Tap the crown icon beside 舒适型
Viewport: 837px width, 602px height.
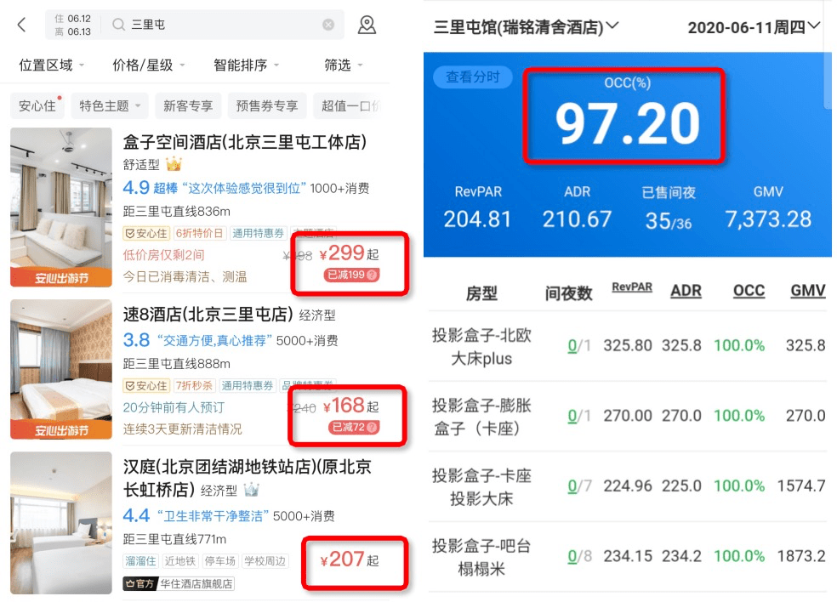[174, 164]
